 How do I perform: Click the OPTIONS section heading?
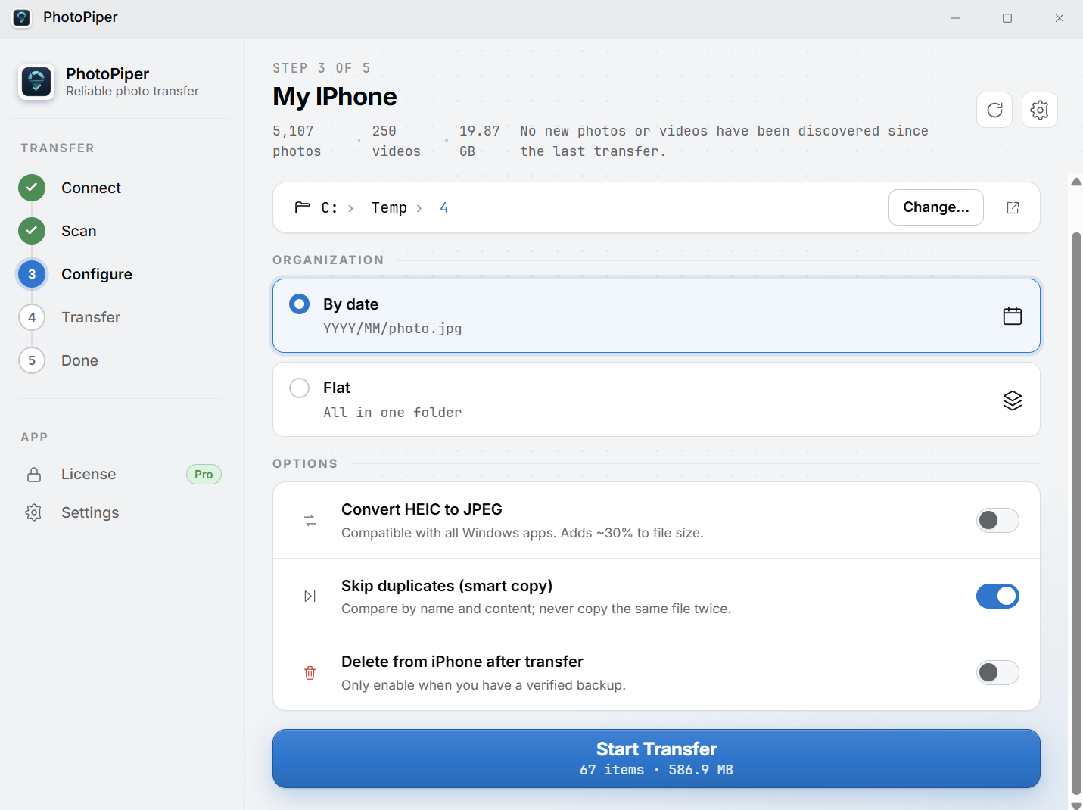tap(305, 464)
